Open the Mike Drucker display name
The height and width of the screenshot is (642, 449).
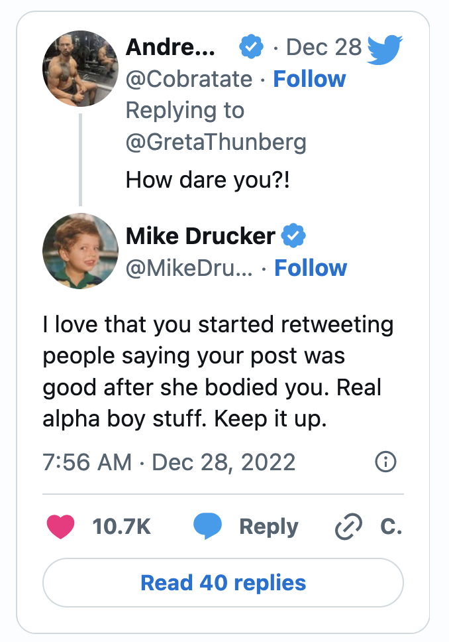pyautogui.click(x=201, y=236)
